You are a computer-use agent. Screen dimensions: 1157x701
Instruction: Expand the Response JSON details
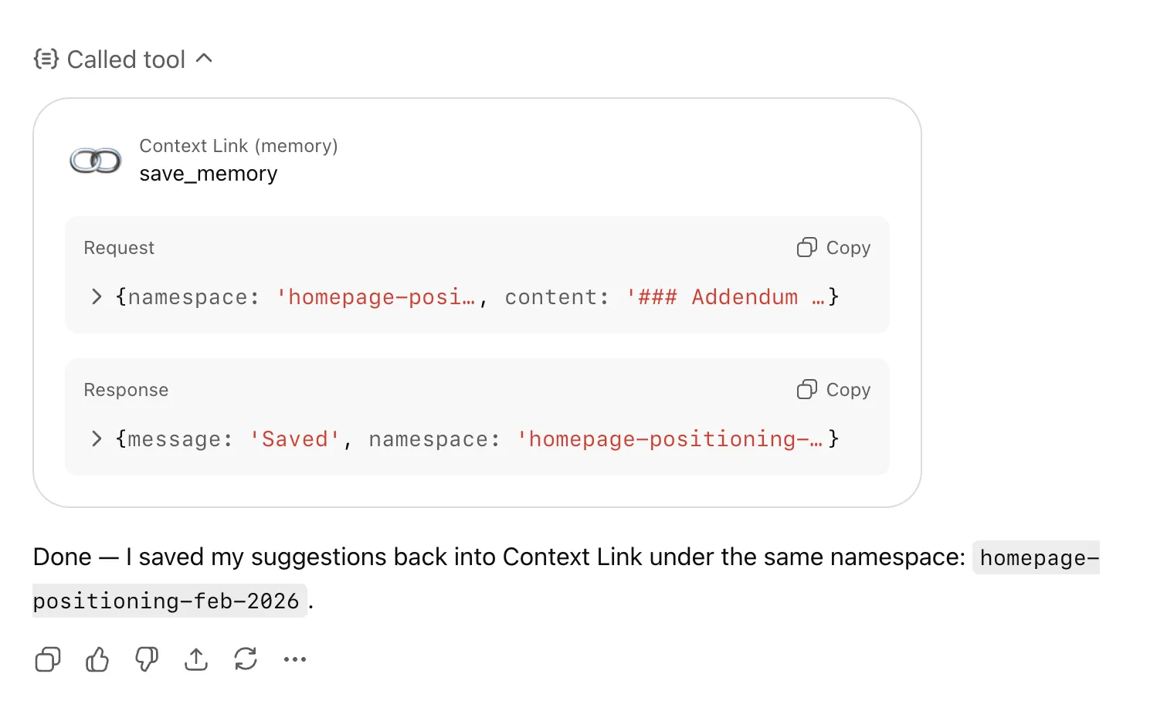96,439
